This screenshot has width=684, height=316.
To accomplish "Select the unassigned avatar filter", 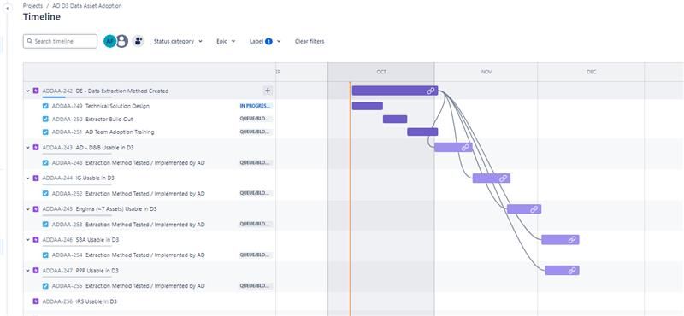I will point(121,41).
